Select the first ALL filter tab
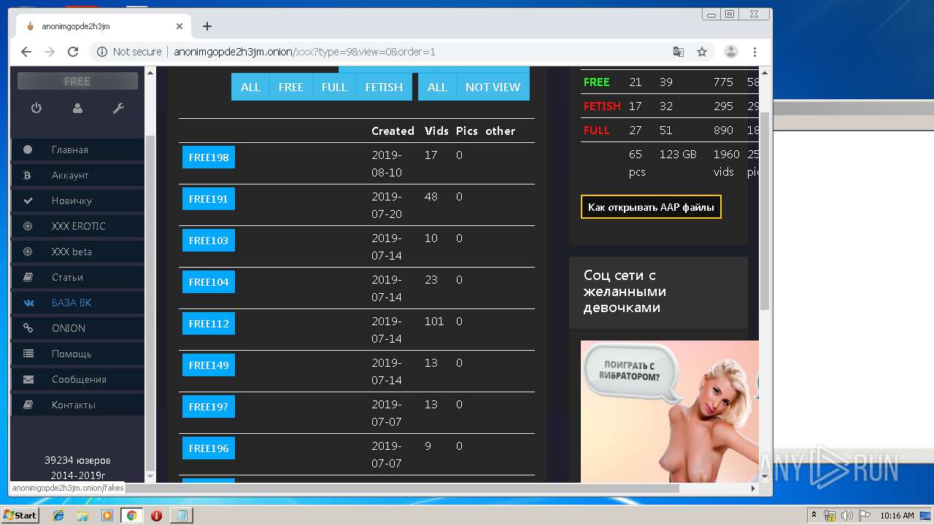The width and height of the screenshot is (934, 525). pos(250,87)
